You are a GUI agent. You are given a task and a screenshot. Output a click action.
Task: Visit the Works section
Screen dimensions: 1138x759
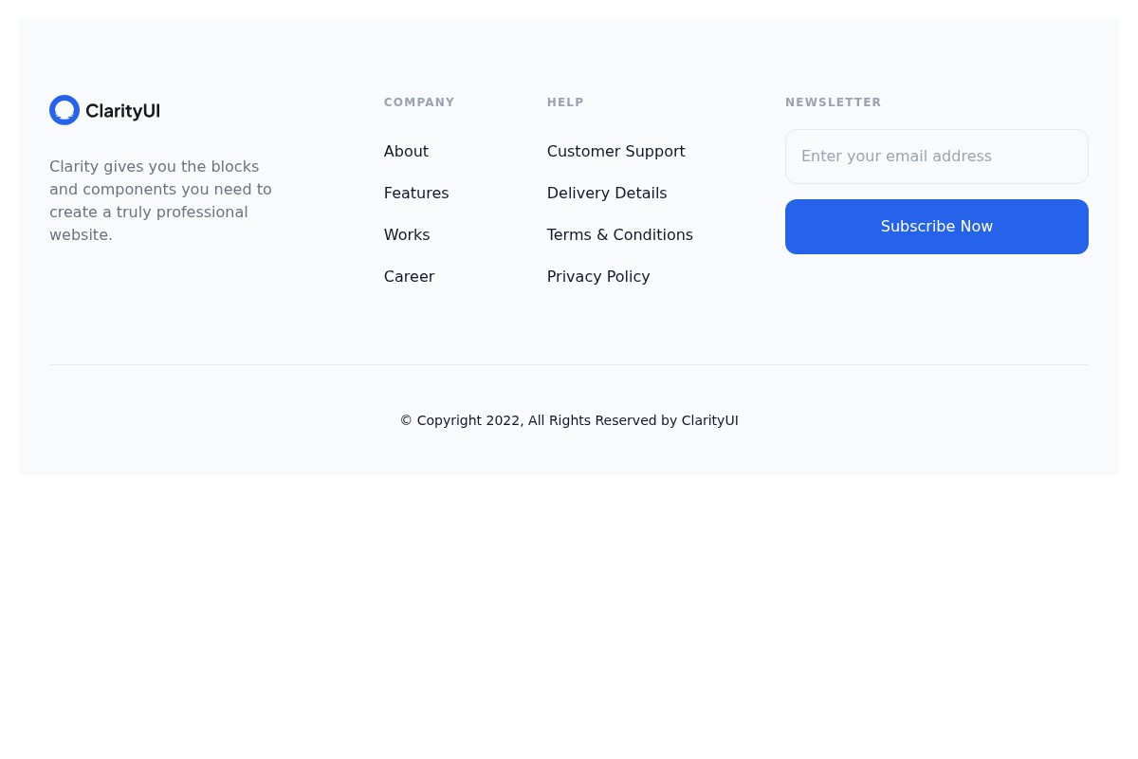[x=406, y=234]
